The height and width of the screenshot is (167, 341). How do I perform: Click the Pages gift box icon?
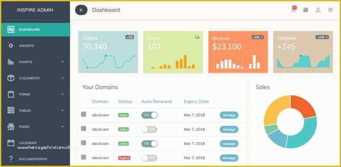click(11, 127)
